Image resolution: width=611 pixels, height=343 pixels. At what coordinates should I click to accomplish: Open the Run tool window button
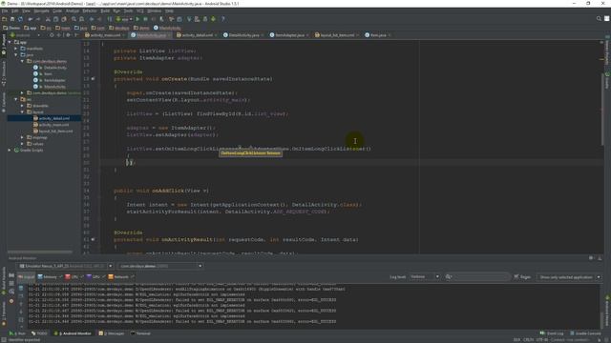17,333
